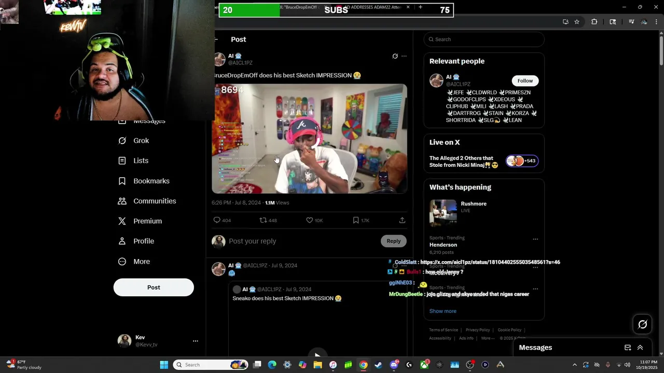Image resolution: width=664 pixels, height=373 pixels.
Task: Click new message icon in Messages drawer
Action: [627, 348]
